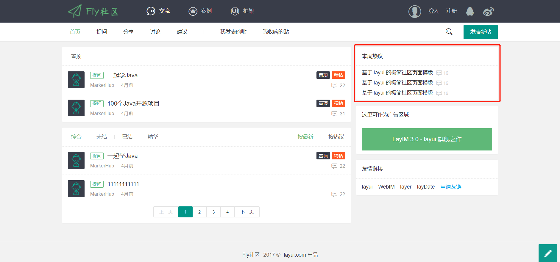Click 注册 register link

coord(451,11)
